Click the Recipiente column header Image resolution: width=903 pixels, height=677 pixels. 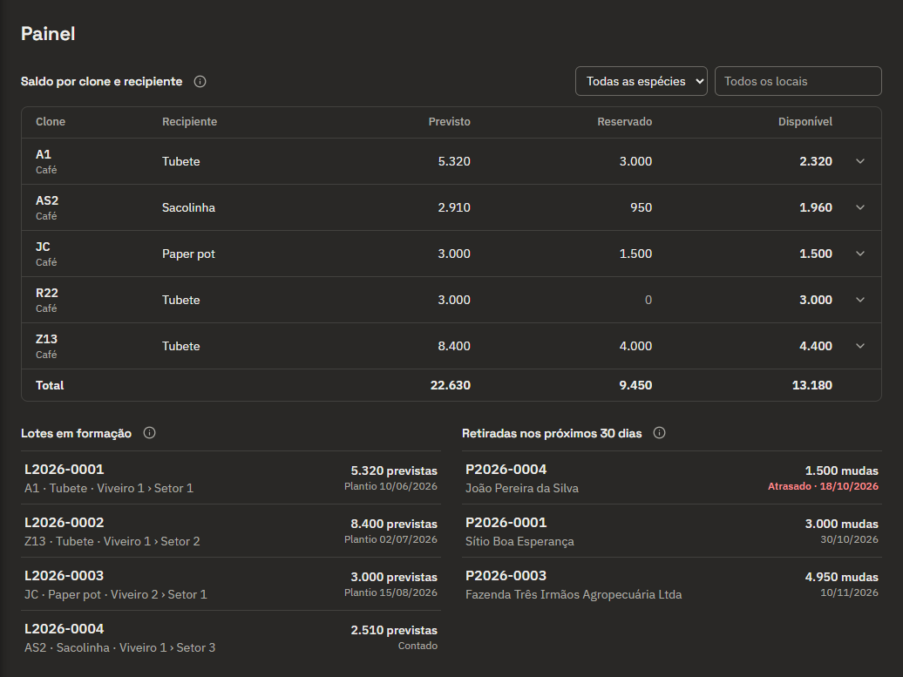189,121
